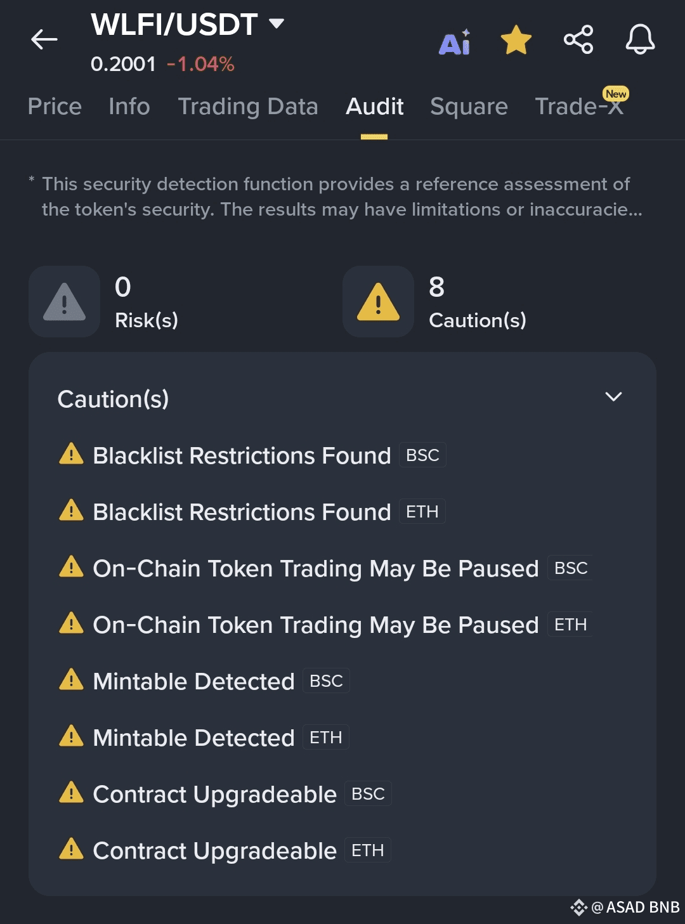This screenshot has width=685, height=924.
Task: Tap the back arrow icon
Action: click(x=44, y=40)
